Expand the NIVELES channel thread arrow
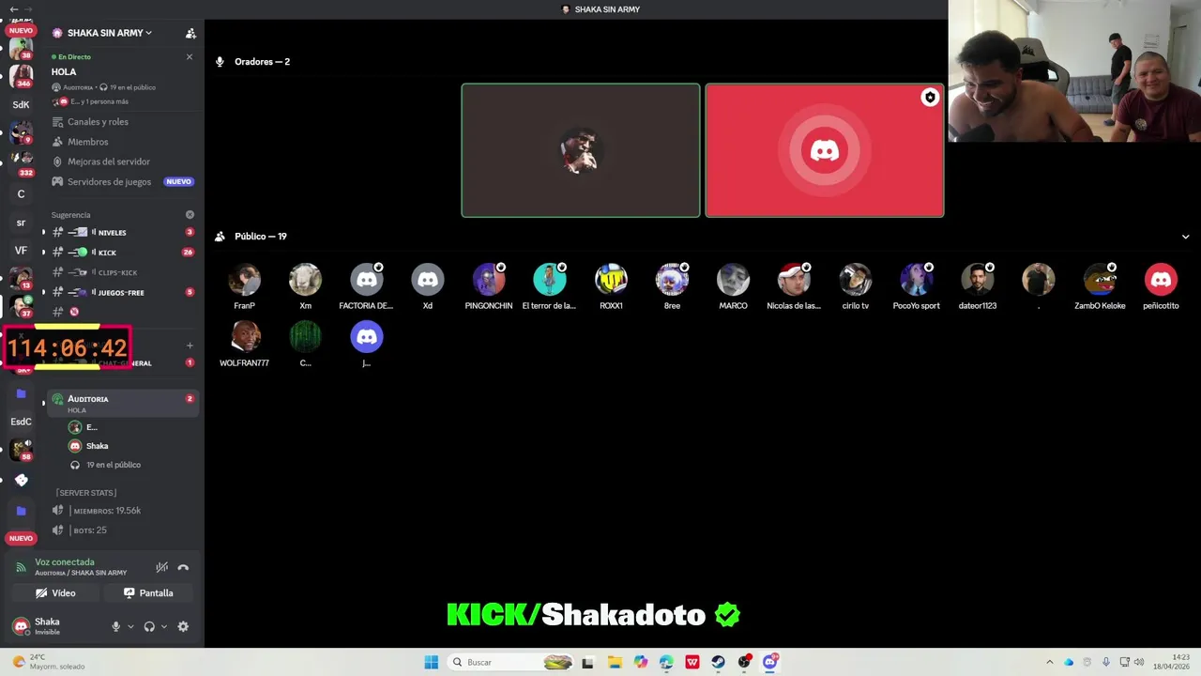Screen dimensions: 1201x676 click(43, 233)
